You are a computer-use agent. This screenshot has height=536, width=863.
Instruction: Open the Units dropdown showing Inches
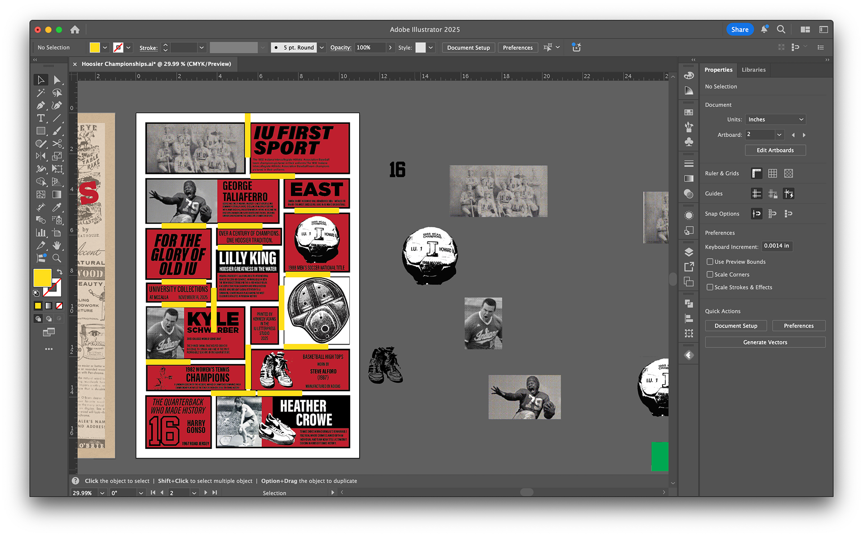[x=775, y=119]
